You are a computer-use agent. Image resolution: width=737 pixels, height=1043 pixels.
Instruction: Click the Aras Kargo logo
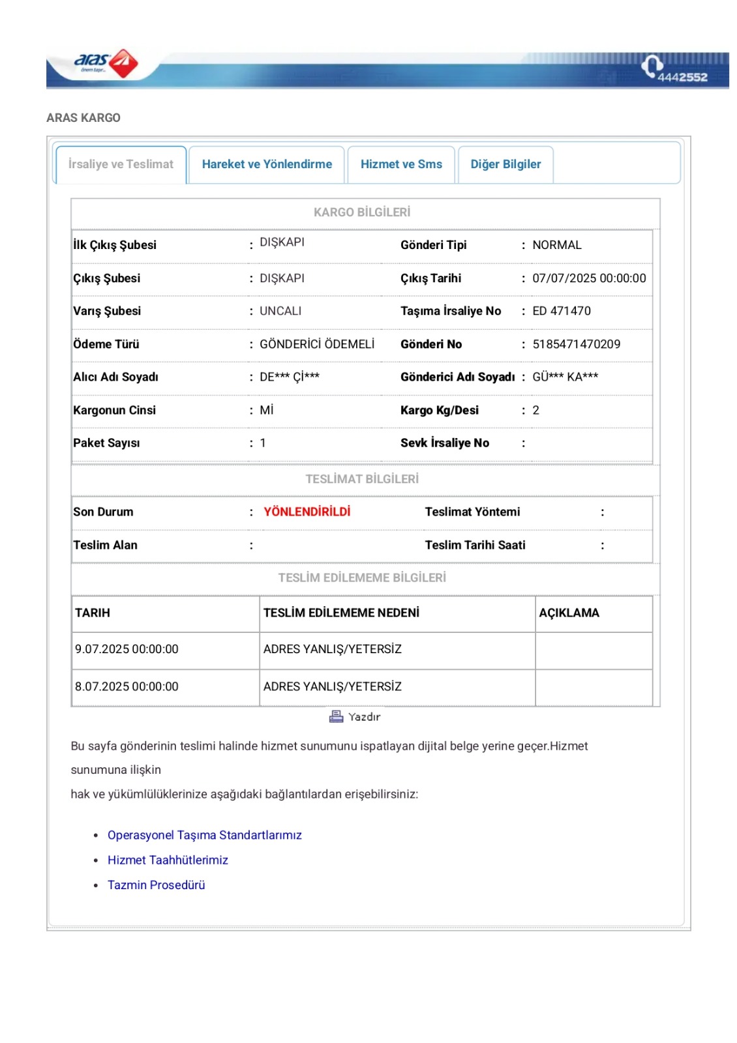[x=106, y=63]
